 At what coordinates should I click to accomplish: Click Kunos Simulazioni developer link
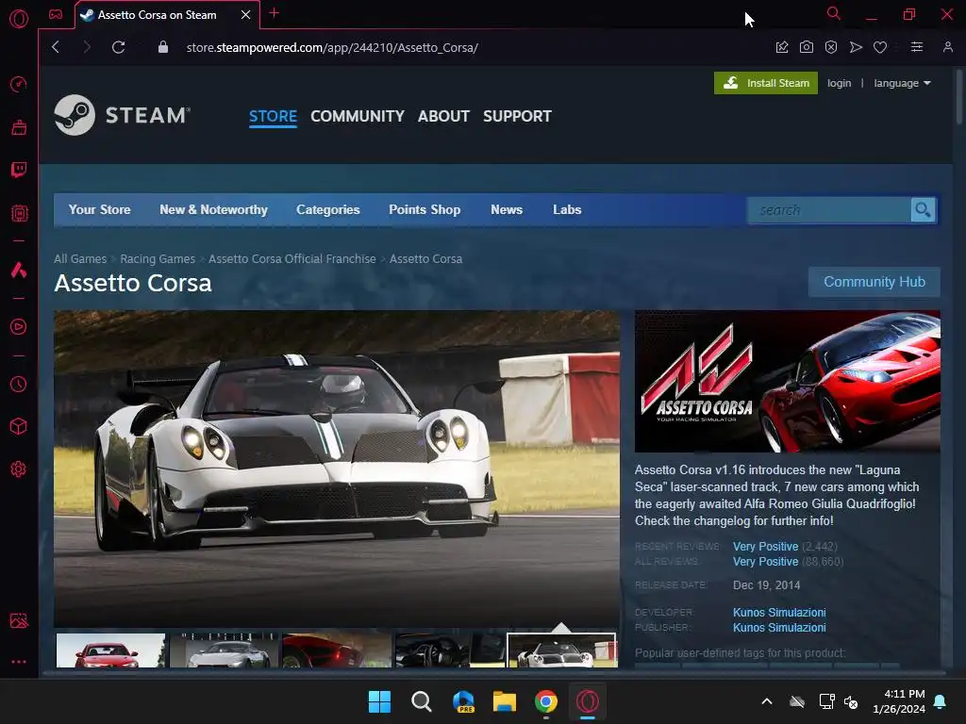(x=779, y=613)
